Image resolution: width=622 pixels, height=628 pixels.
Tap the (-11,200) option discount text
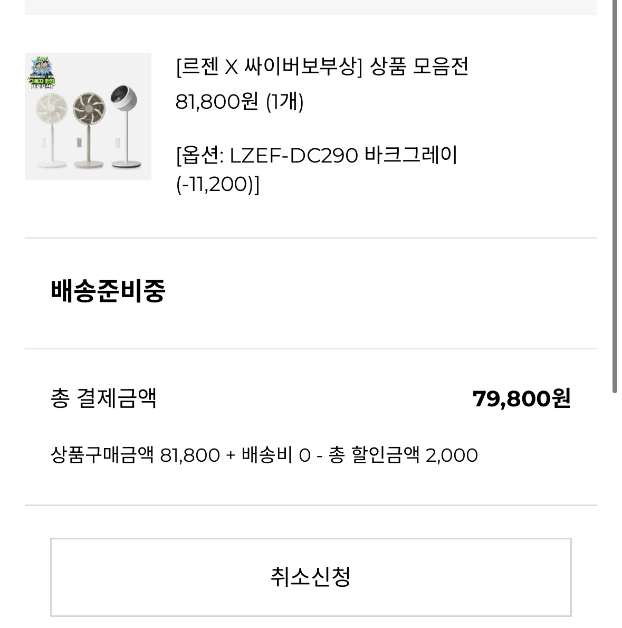click(218, 185)
